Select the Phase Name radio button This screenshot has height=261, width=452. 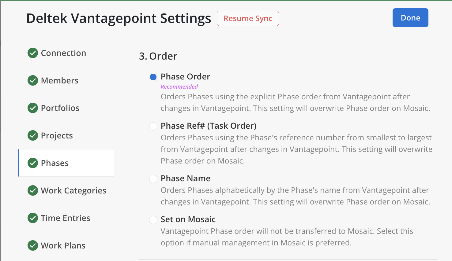click(153, 179)
